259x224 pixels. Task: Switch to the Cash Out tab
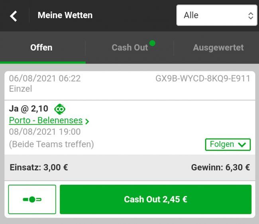click(x=129, y=47)
